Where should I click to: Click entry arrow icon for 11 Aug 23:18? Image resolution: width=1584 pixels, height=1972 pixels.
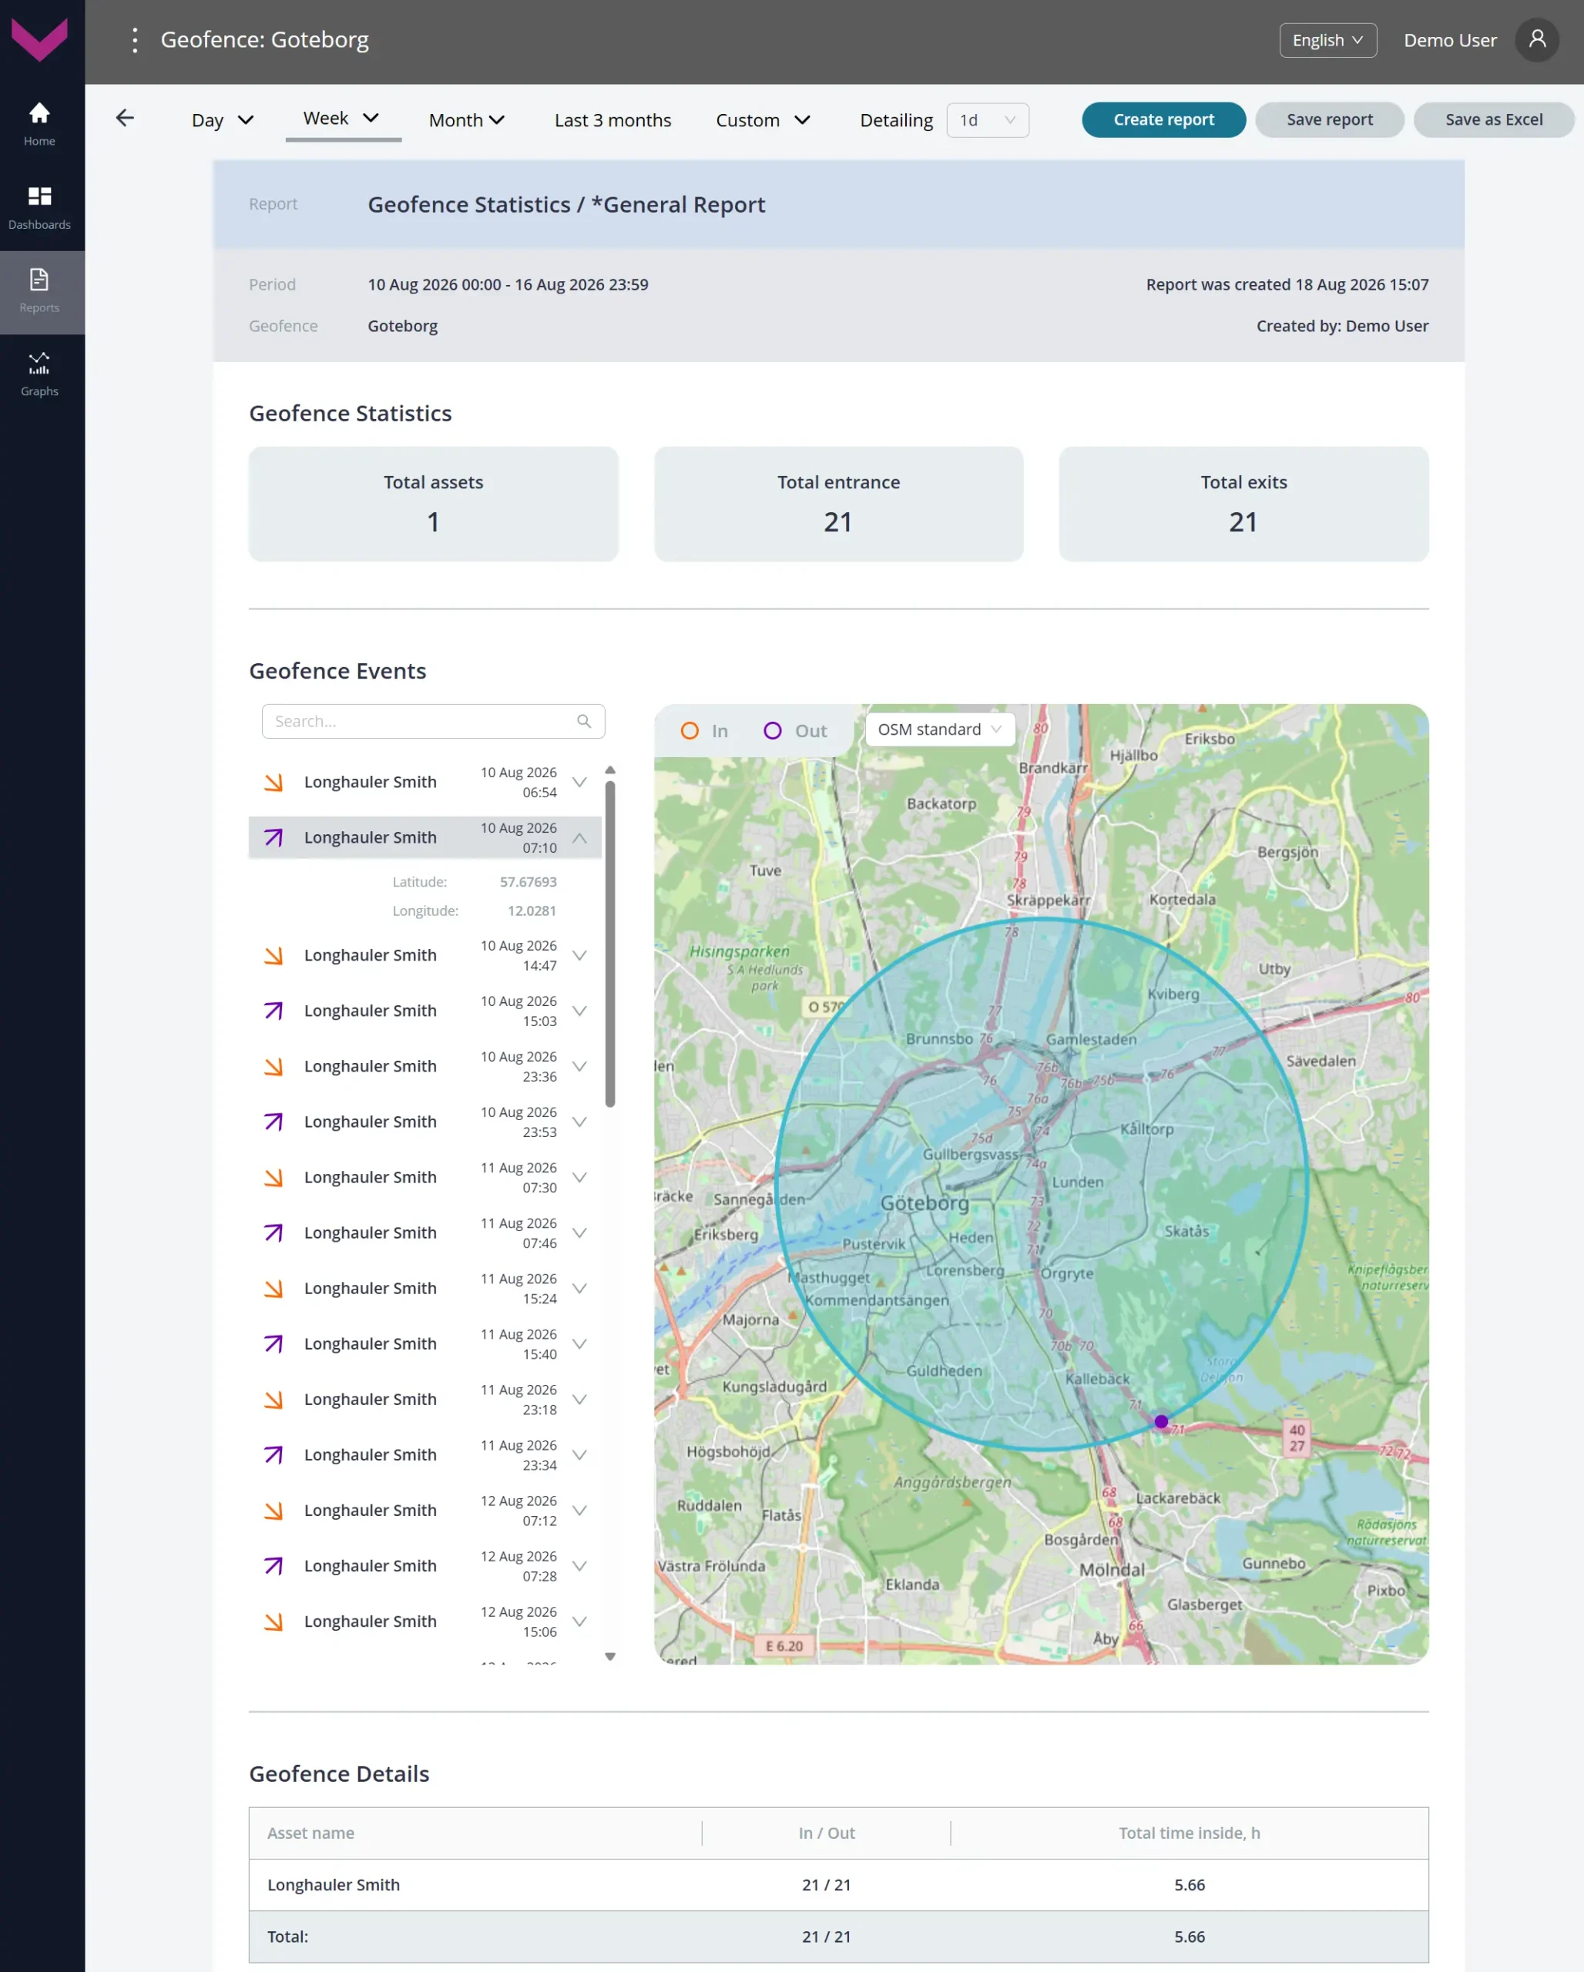pyautogui.click(x=274, y=1400)
